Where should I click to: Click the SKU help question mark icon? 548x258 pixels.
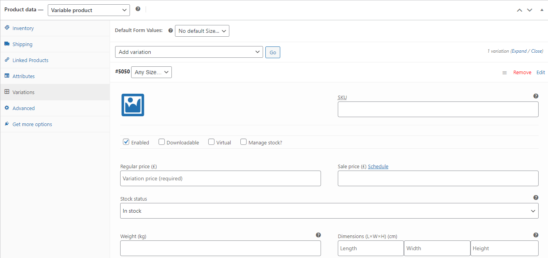[x=536, y=96]
